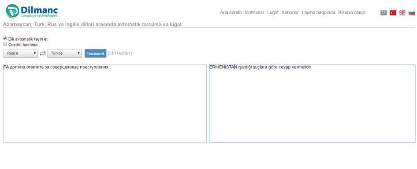
Task: Open 'Bizimlə əlaqə' contact link
Action: [x=352, y=12]
